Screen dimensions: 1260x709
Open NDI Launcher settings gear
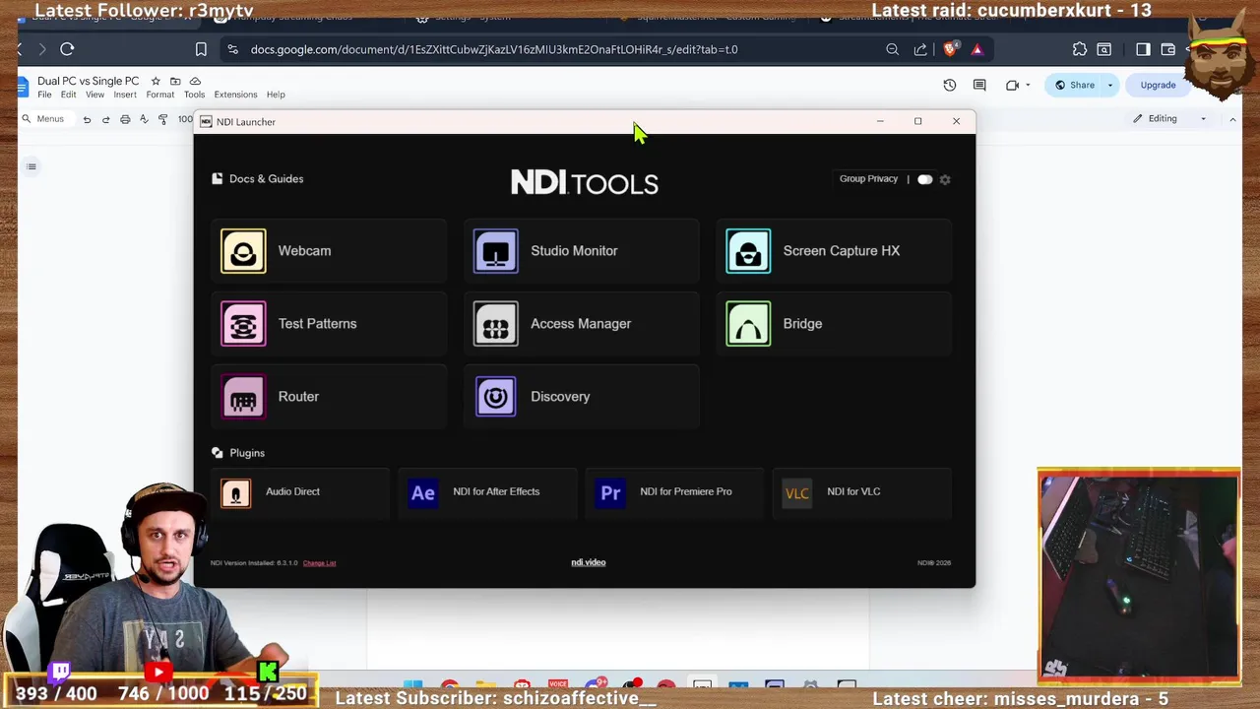(x=945, y=179)
